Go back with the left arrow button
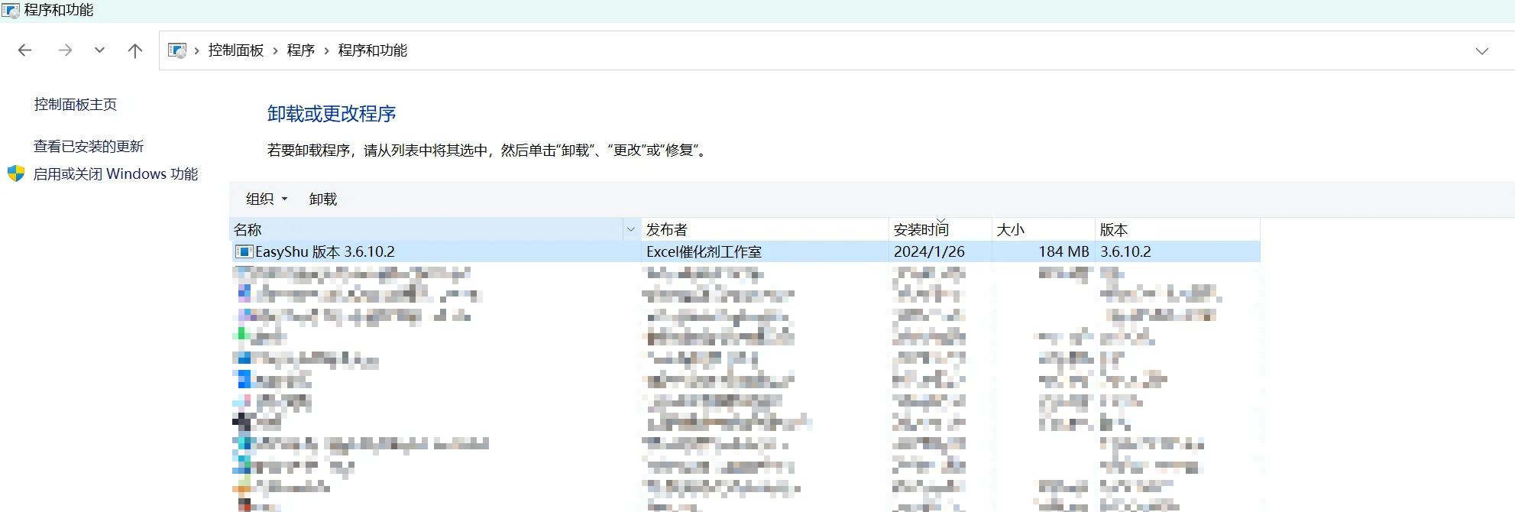1515x512 pixels. click(24, 50)
